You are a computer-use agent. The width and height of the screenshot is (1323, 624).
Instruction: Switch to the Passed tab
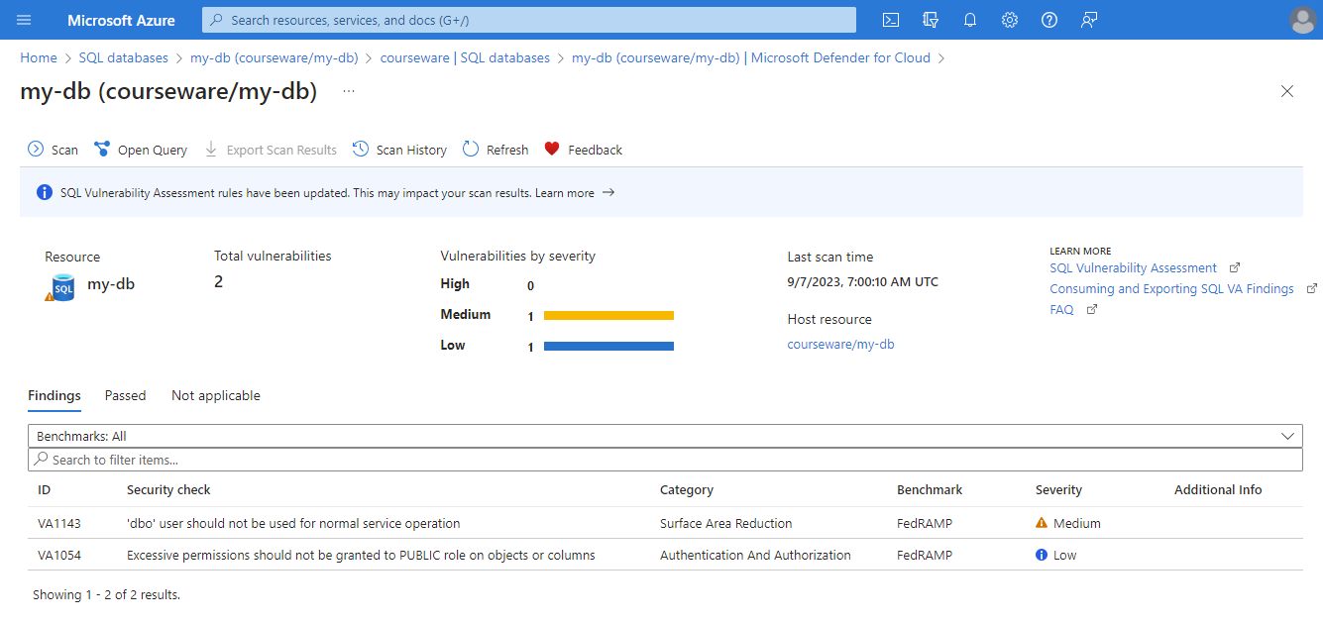126,395
